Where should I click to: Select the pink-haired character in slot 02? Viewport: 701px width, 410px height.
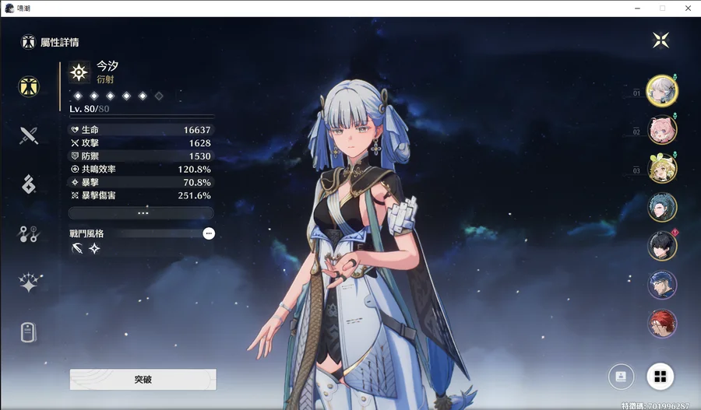[662, 130]
